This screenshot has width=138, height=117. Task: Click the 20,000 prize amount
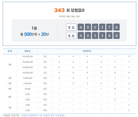tap(28, 89)
